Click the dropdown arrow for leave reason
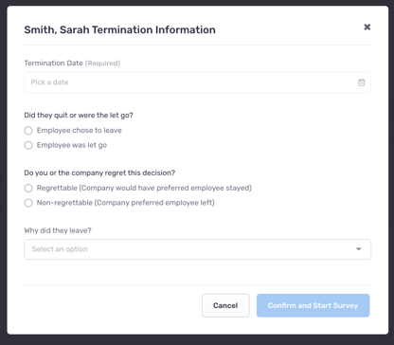 point(359,249)
